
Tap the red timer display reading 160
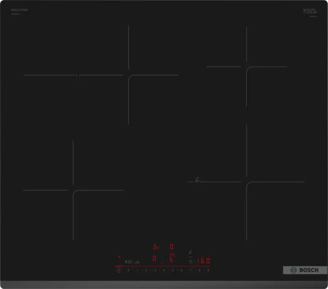pos(204,261)
